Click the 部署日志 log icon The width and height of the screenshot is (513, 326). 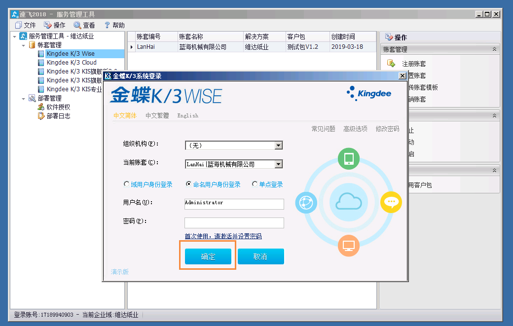(41, 116)
